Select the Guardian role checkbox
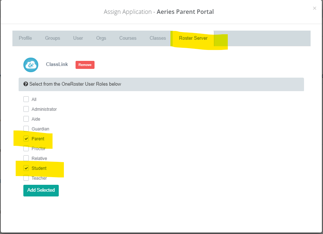 [26, 129]
